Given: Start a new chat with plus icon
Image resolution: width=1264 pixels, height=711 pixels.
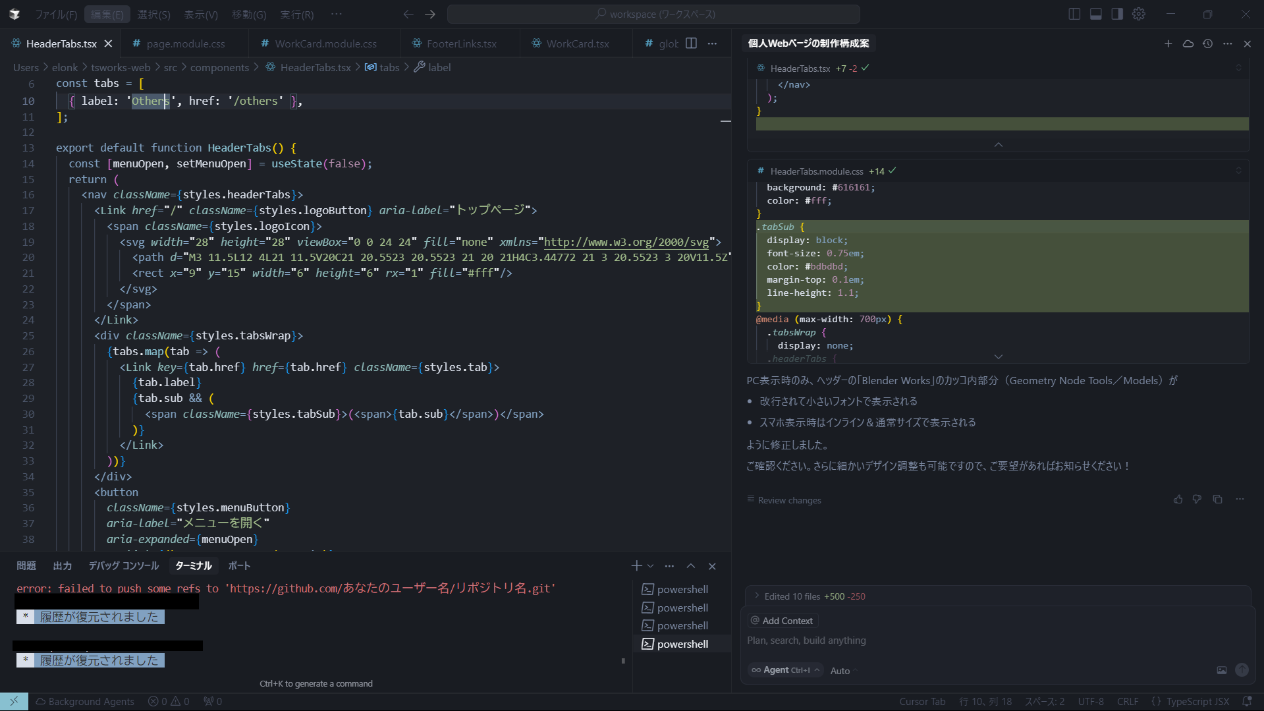Looking at the screenshot, I should [x=1168, y=43].
